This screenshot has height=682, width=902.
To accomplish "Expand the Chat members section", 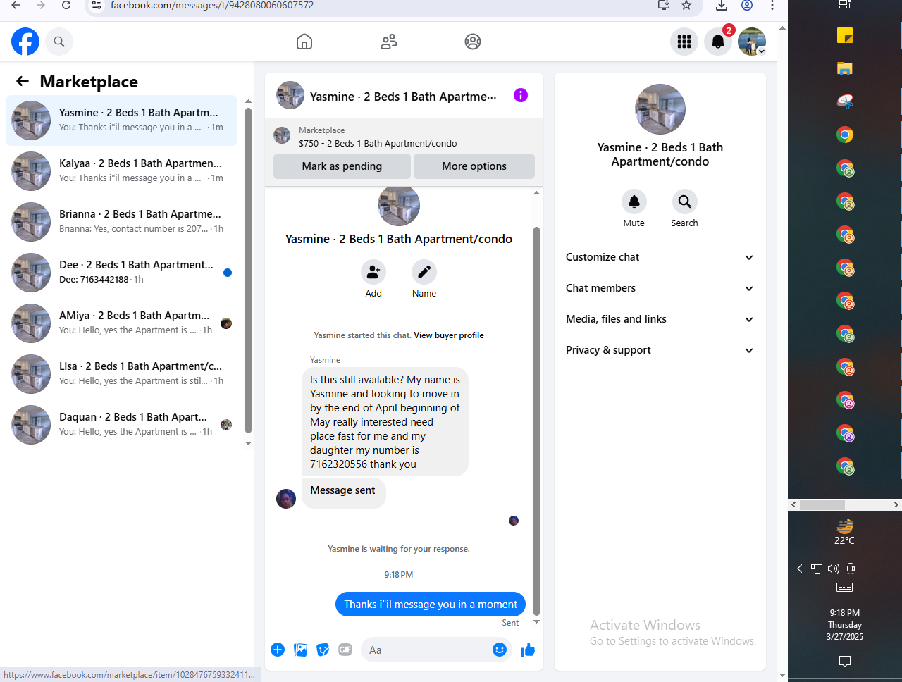I will pyautogui.click(x=660, y=288).
